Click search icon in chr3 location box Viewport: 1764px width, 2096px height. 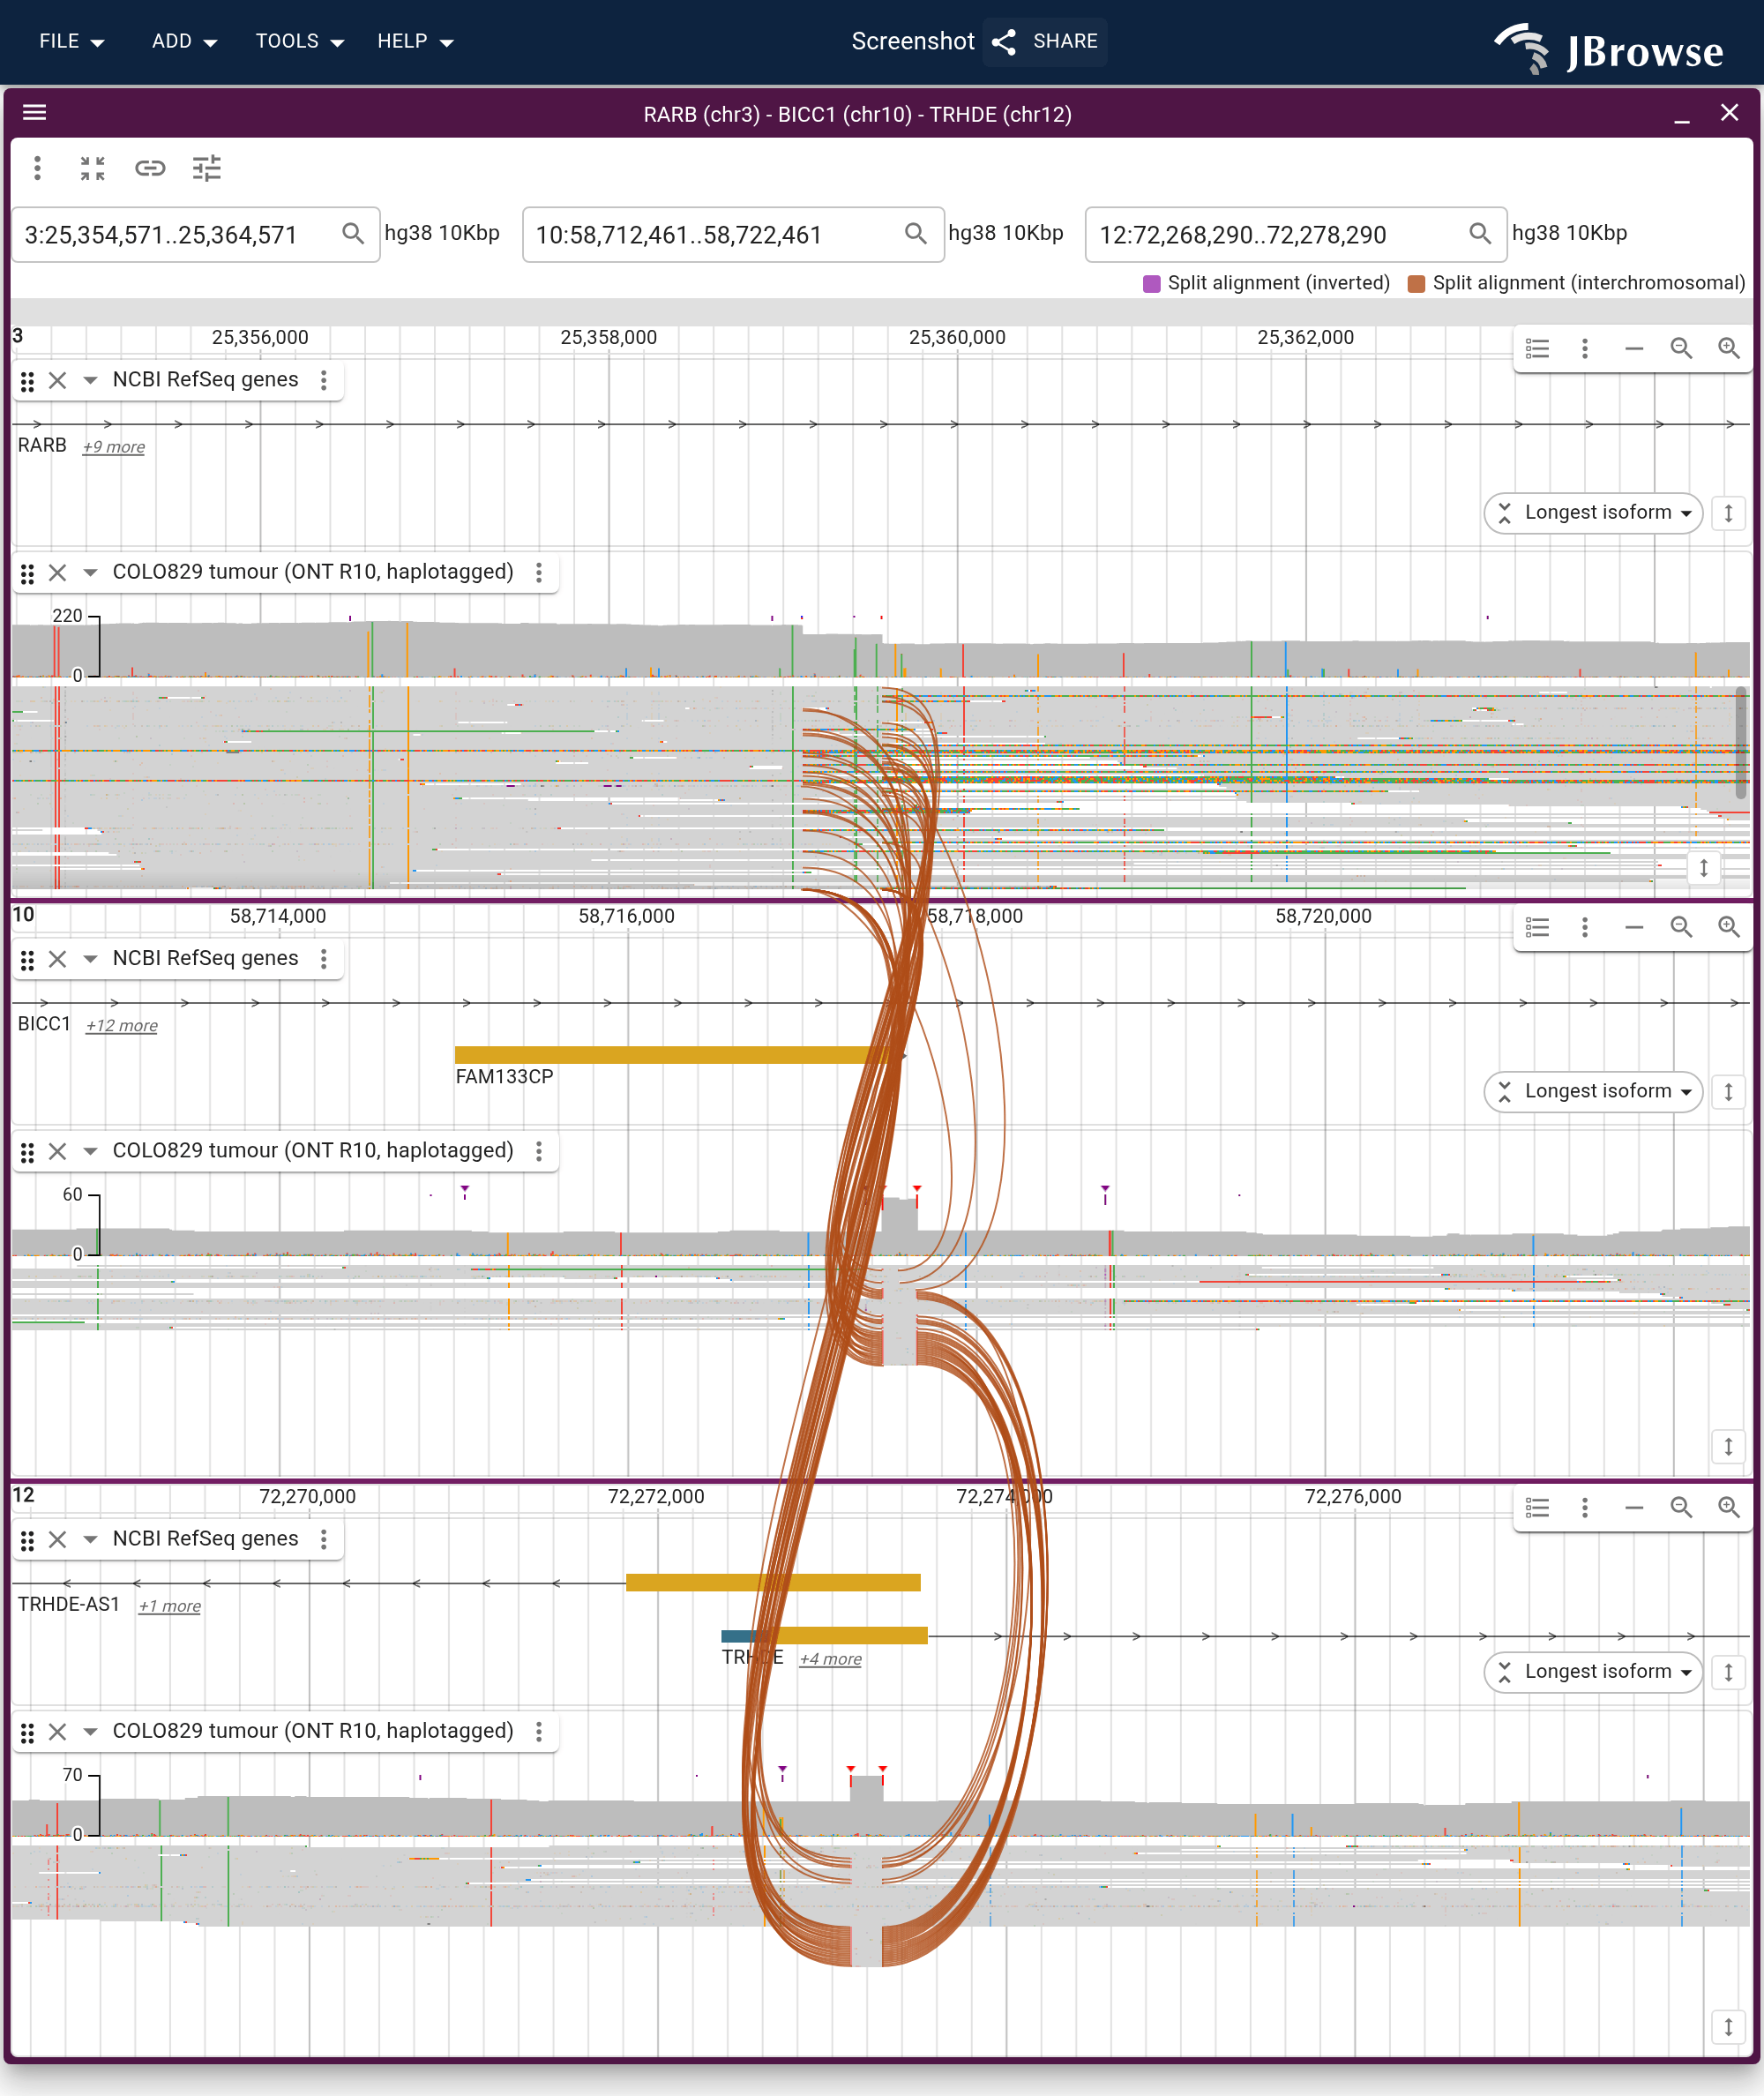click(x=353, y=234)
